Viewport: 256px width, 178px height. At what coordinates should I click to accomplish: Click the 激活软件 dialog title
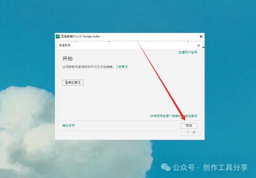pos(64,45)
